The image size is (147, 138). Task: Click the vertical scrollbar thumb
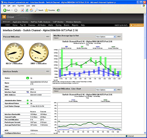(145, 38)
